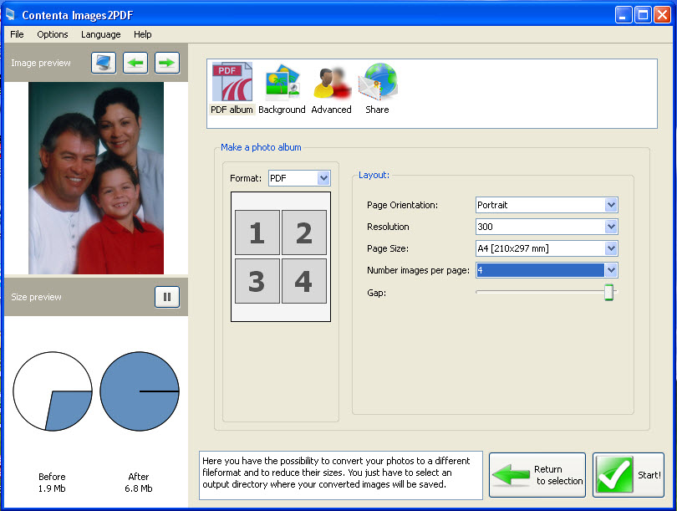
Task: Click the 'Size preview' panel label
Action: [36, 297]
